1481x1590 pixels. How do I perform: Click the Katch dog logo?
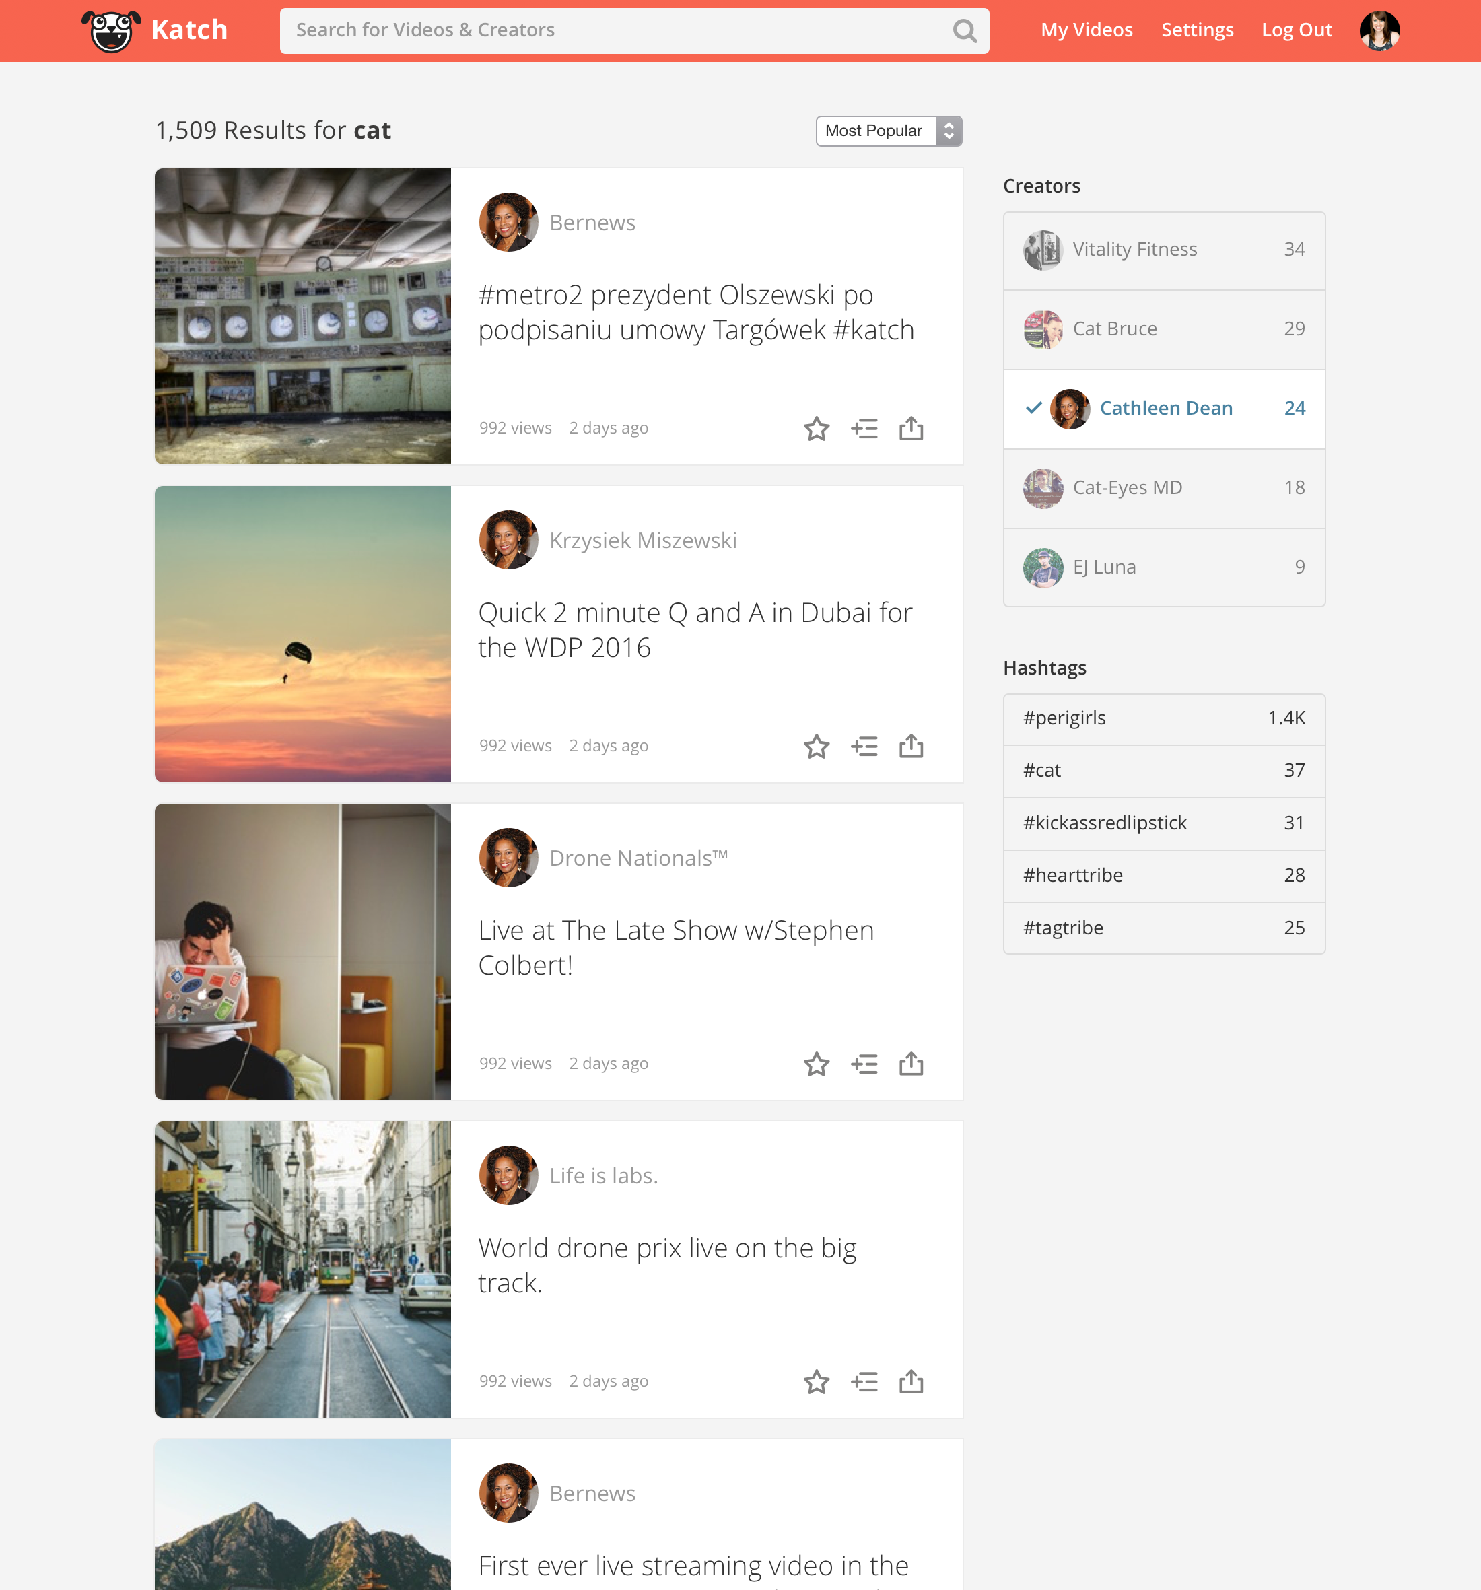111,31
